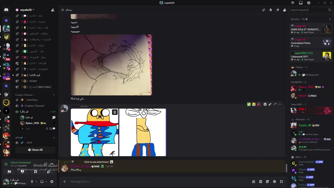This screenshot has height=188, width=334.
Task: Add crying face quick reaction
Action: click(254, 104)
